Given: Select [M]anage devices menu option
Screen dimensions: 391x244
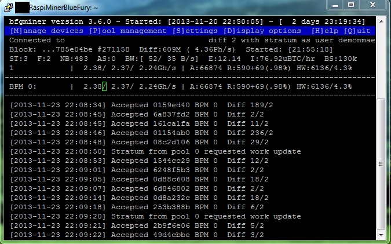Looking at the screenshot, I should point(47,31).
